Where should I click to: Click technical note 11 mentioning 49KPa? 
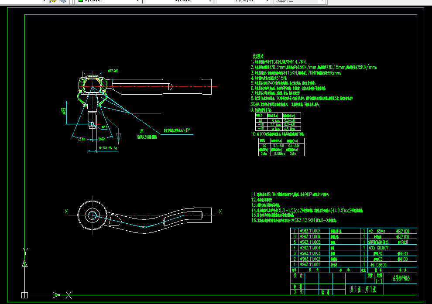coord(290,195)
